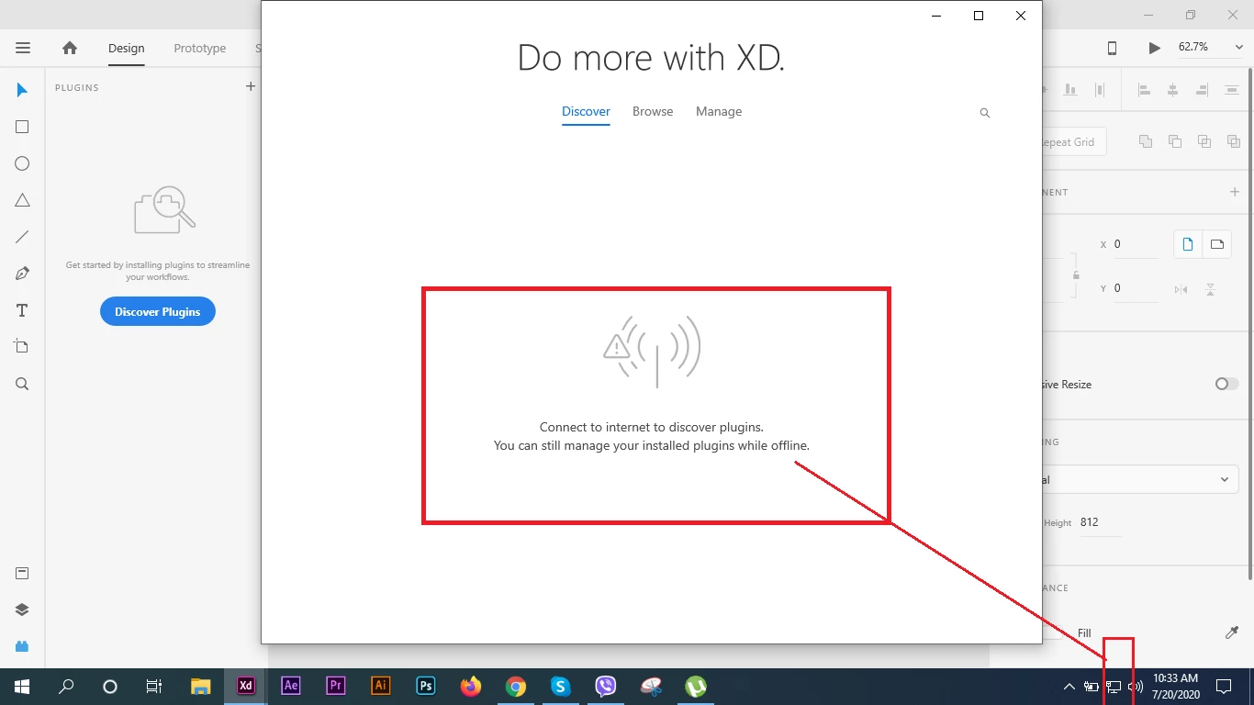Toggle the Responsive Resize switch

[1226, 384]
